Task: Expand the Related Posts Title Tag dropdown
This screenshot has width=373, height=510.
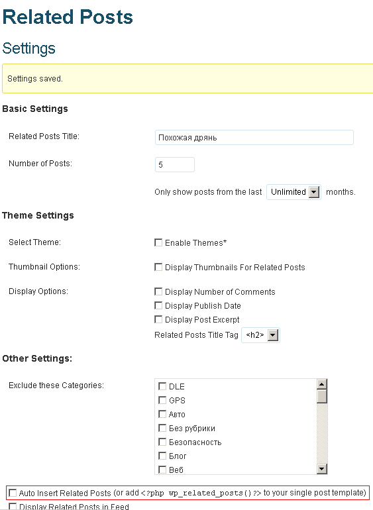Action: coord(260,334)
